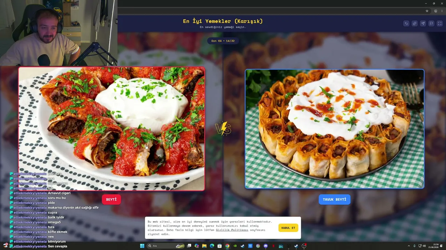Viewport: 446px width, 250px height.
Task: Click chat message 'köfte ekmek'
Action: click(x=57, y=232)
